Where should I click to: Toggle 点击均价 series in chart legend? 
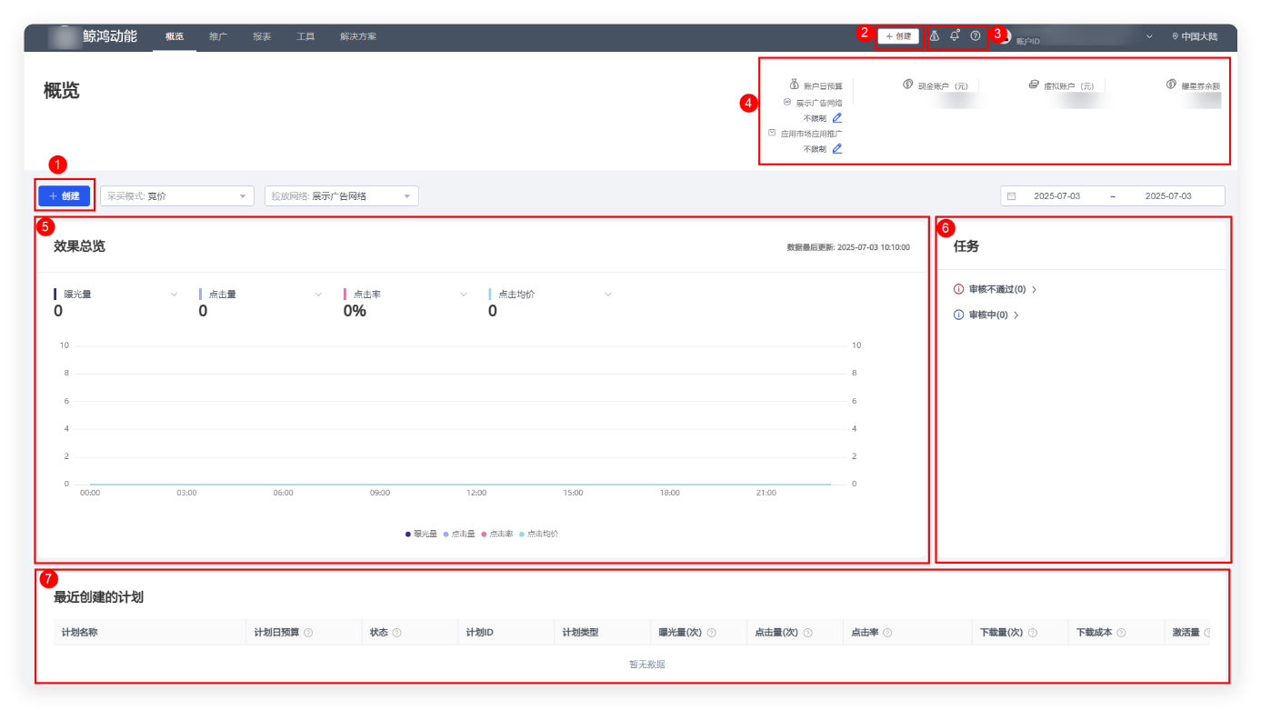(539, 534)
